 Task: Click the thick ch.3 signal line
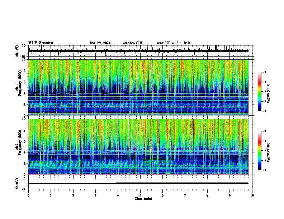pos(182,183)
